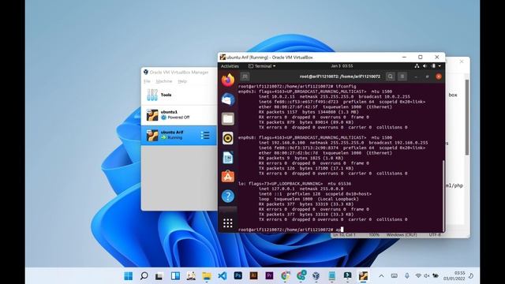Launch Rhythmbox from the Ubuntu dock
Viewport: 505px width, 284px height.
[x=228, y=138]
